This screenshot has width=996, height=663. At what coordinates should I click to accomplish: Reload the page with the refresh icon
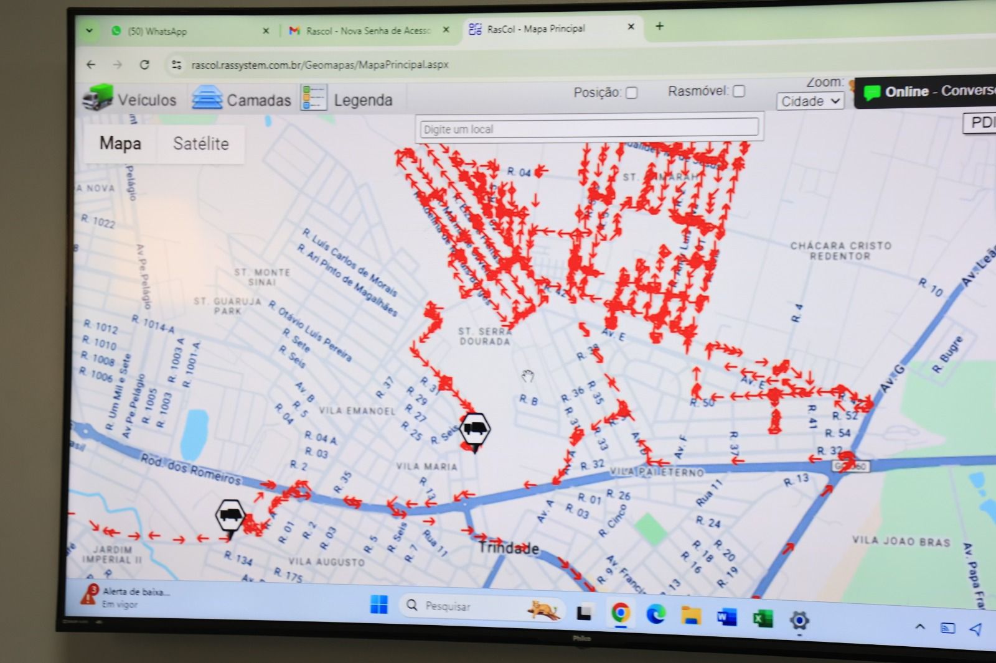144,65
